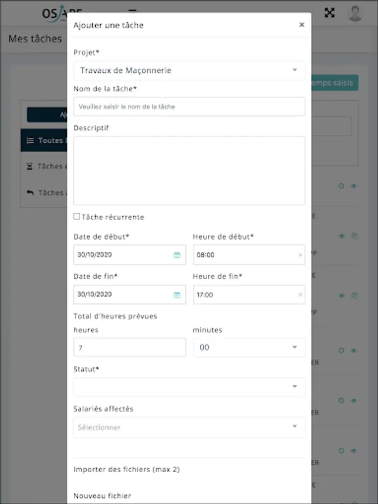378x504 pixels.
Task: Click the Date de fin field
Action: (123, 295)
